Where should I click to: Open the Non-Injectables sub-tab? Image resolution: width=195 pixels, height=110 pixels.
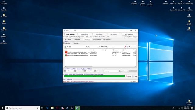click(97, 39)
